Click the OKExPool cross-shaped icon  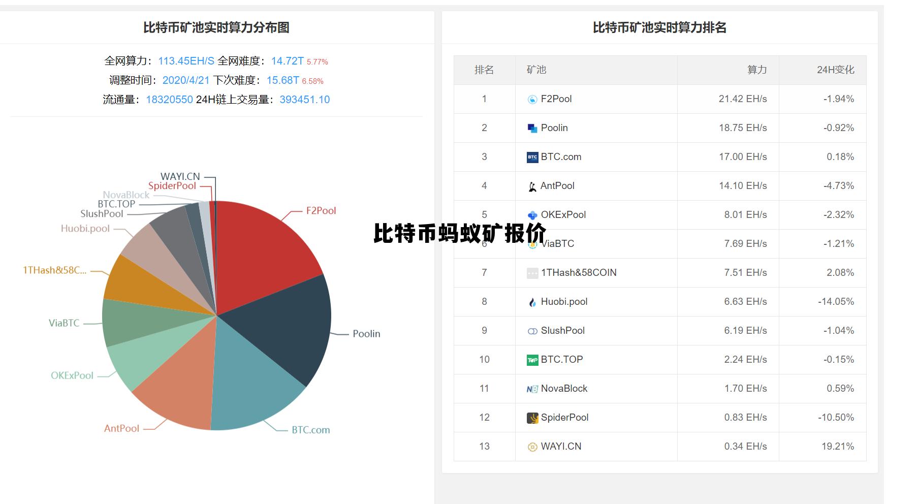[531, 214]
